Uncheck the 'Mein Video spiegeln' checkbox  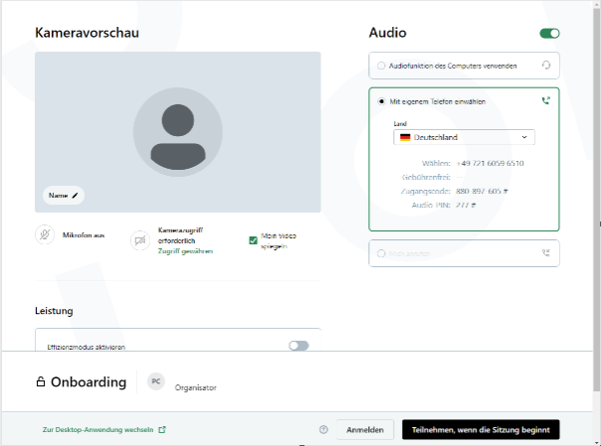pos(254,239)
